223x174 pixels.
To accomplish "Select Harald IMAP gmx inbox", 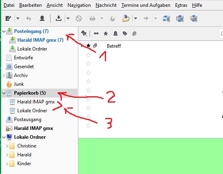I will (40, 40).
